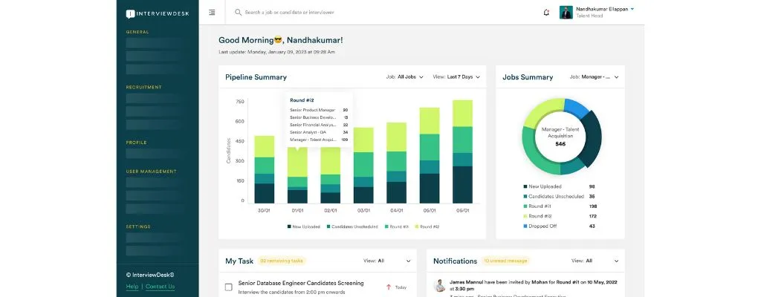Click the 'Manager - Talent Acquisition 546' donut center

[x=560, y=137]
